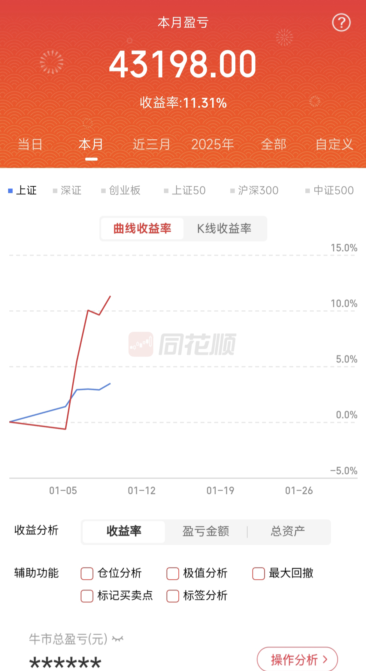Select 盈亏金额 analysis segment

coord(206,531)
